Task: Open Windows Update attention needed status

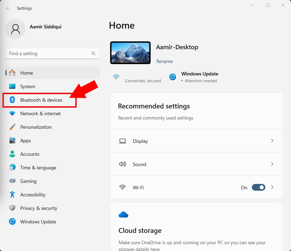Action: tap(199, 77)
